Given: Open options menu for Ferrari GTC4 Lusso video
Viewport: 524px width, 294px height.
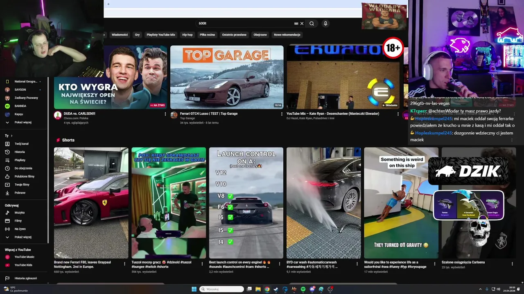Looking at the screenshot, I should 282,114.
